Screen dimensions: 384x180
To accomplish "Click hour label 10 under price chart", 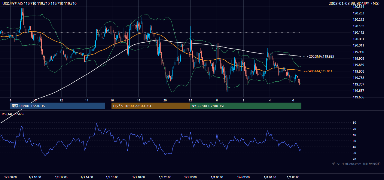I will coord(35,100).
